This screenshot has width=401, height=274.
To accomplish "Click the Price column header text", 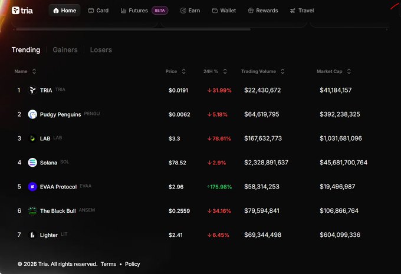I will (x=171, y=71).
